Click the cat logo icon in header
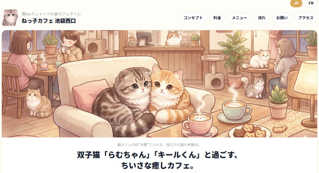The width and height of the screenshot is (319, 173). 10,18
